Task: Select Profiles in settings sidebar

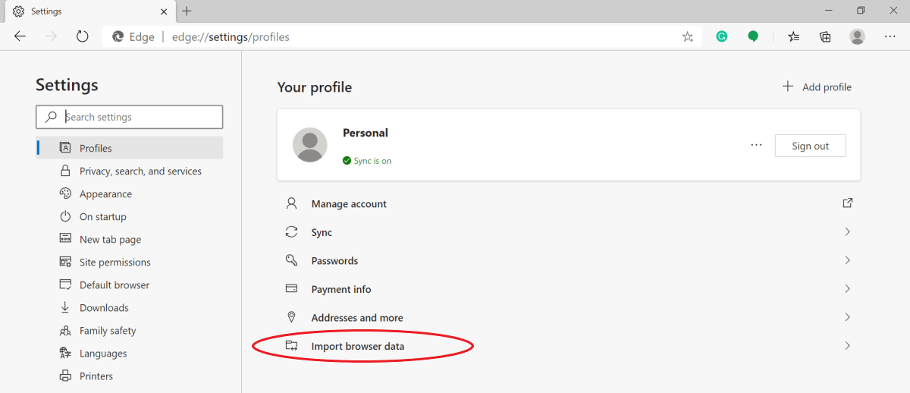Action: (130, 148)
